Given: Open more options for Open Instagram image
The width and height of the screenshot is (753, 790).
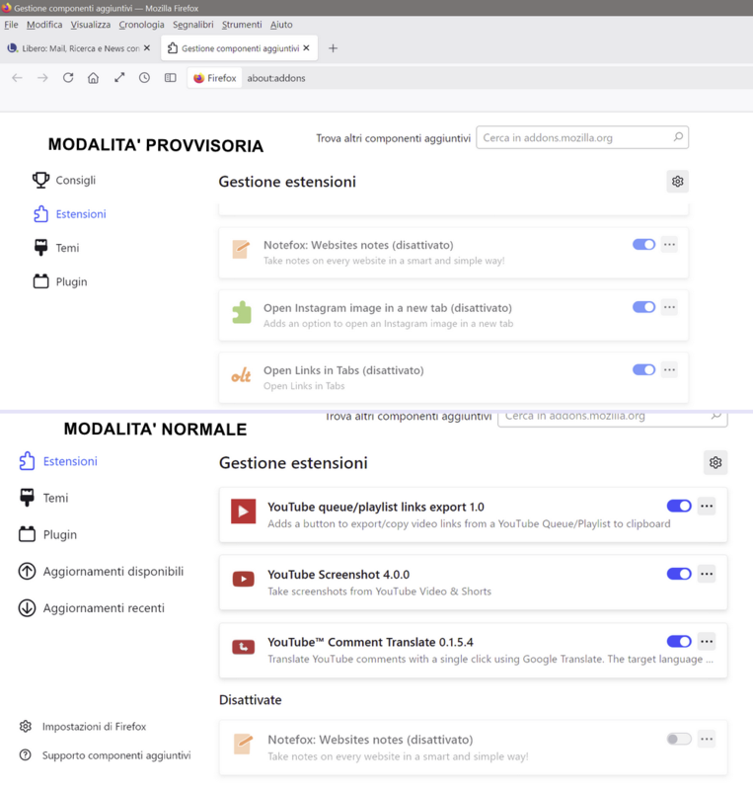Looking at the screenshot, I should (669, 307).
